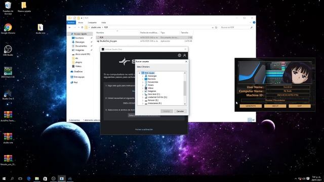
Task: Expand Disco local (C:) node
Action: (x=143, y=95)
